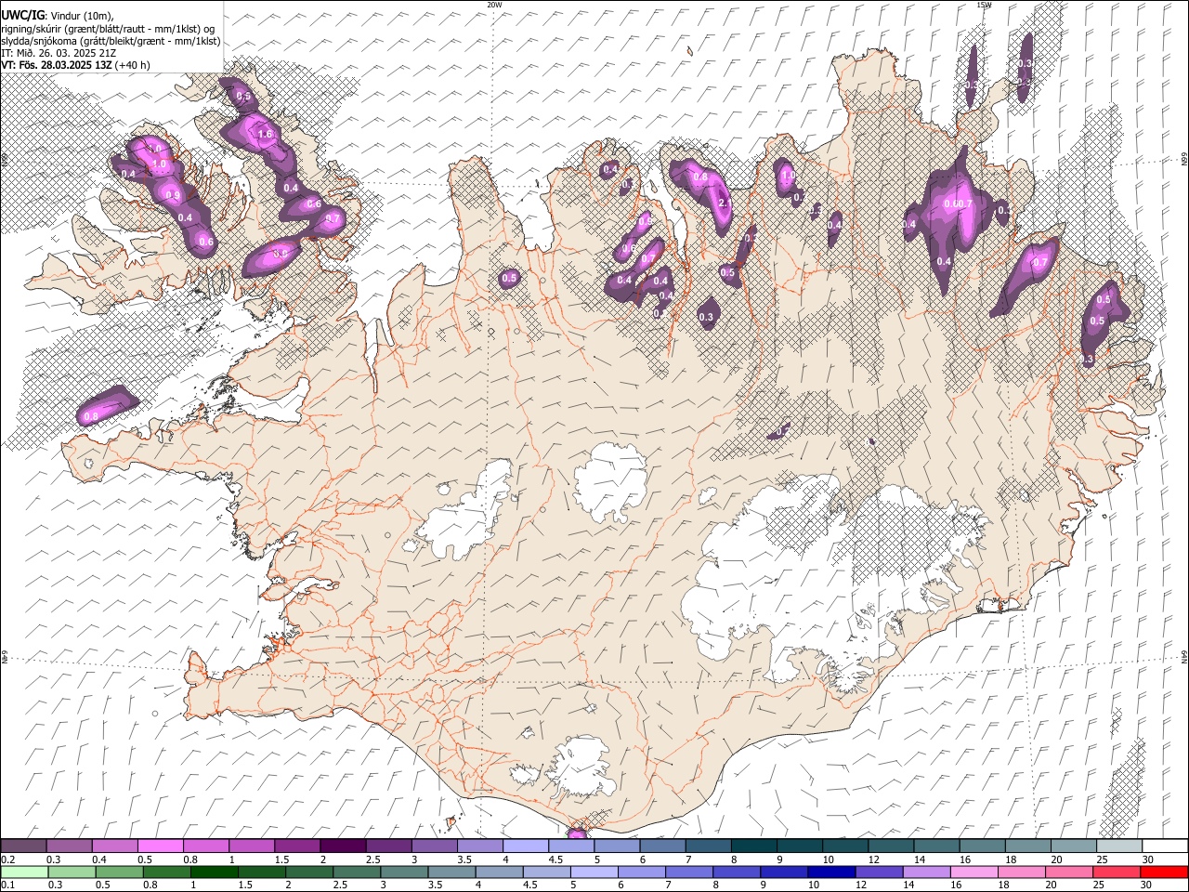Click the 1.6 precipitation value on the map
Viewport: 1189px width, 892px height.
tap(265, 135)
